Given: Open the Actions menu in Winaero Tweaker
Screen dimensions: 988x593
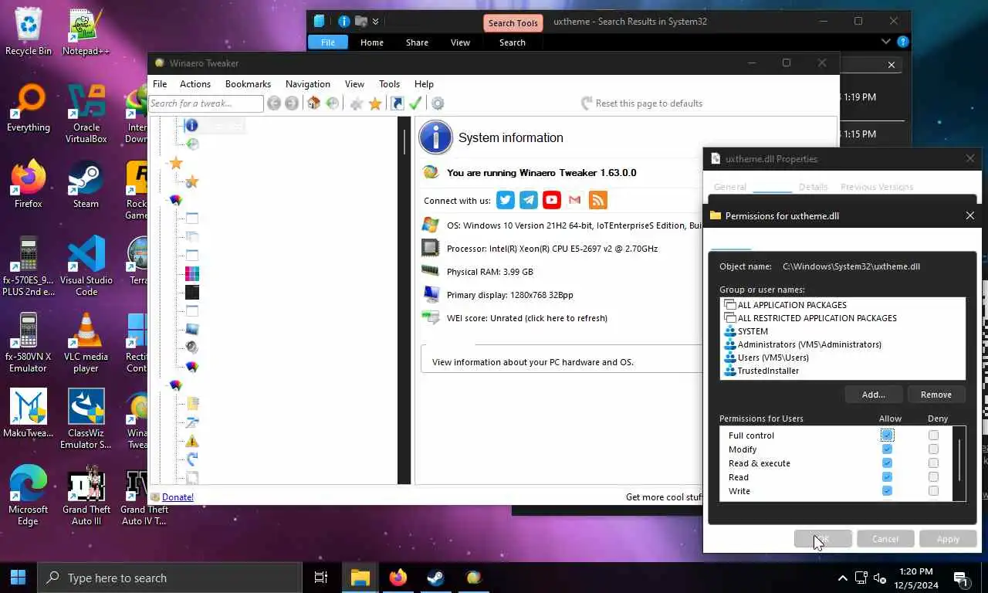Looking at the screenshot, I should click(195, 84).
